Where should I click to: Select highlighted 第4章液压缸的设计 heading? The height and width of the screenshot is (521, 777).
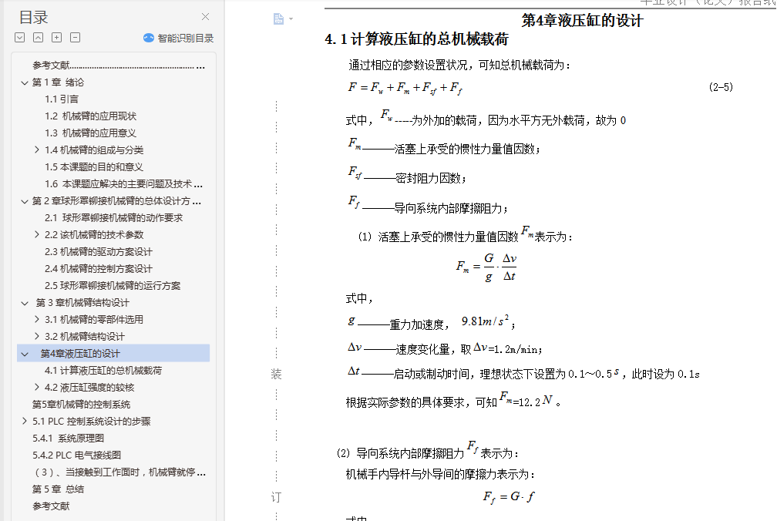coord(80,354)
